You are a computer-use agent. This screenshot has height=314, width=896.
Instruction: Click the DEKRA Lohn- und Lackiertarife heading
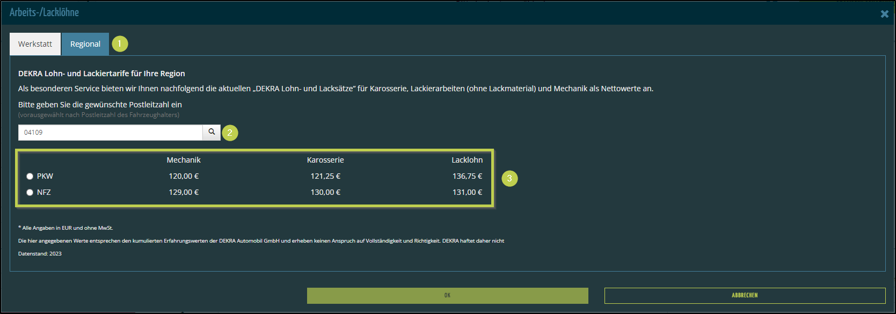101,74
